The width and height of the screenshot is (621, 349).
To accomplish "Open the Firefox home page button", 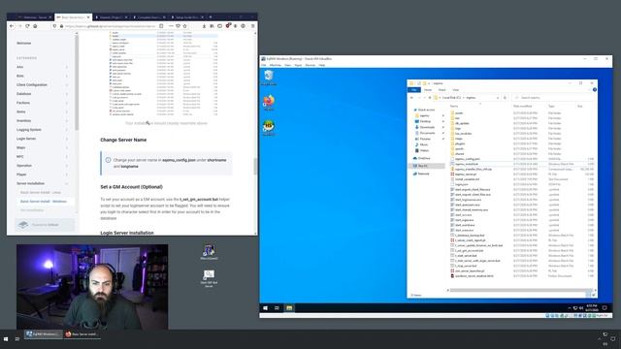I will click(x=35, y=26).
